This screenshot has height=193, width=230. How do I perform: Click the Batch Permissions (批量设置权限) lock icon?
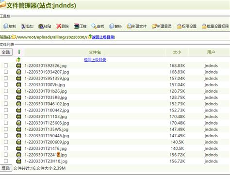coord(204,26)
